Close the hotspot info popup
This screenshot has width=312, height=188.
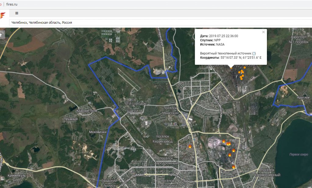pos(264,32)
